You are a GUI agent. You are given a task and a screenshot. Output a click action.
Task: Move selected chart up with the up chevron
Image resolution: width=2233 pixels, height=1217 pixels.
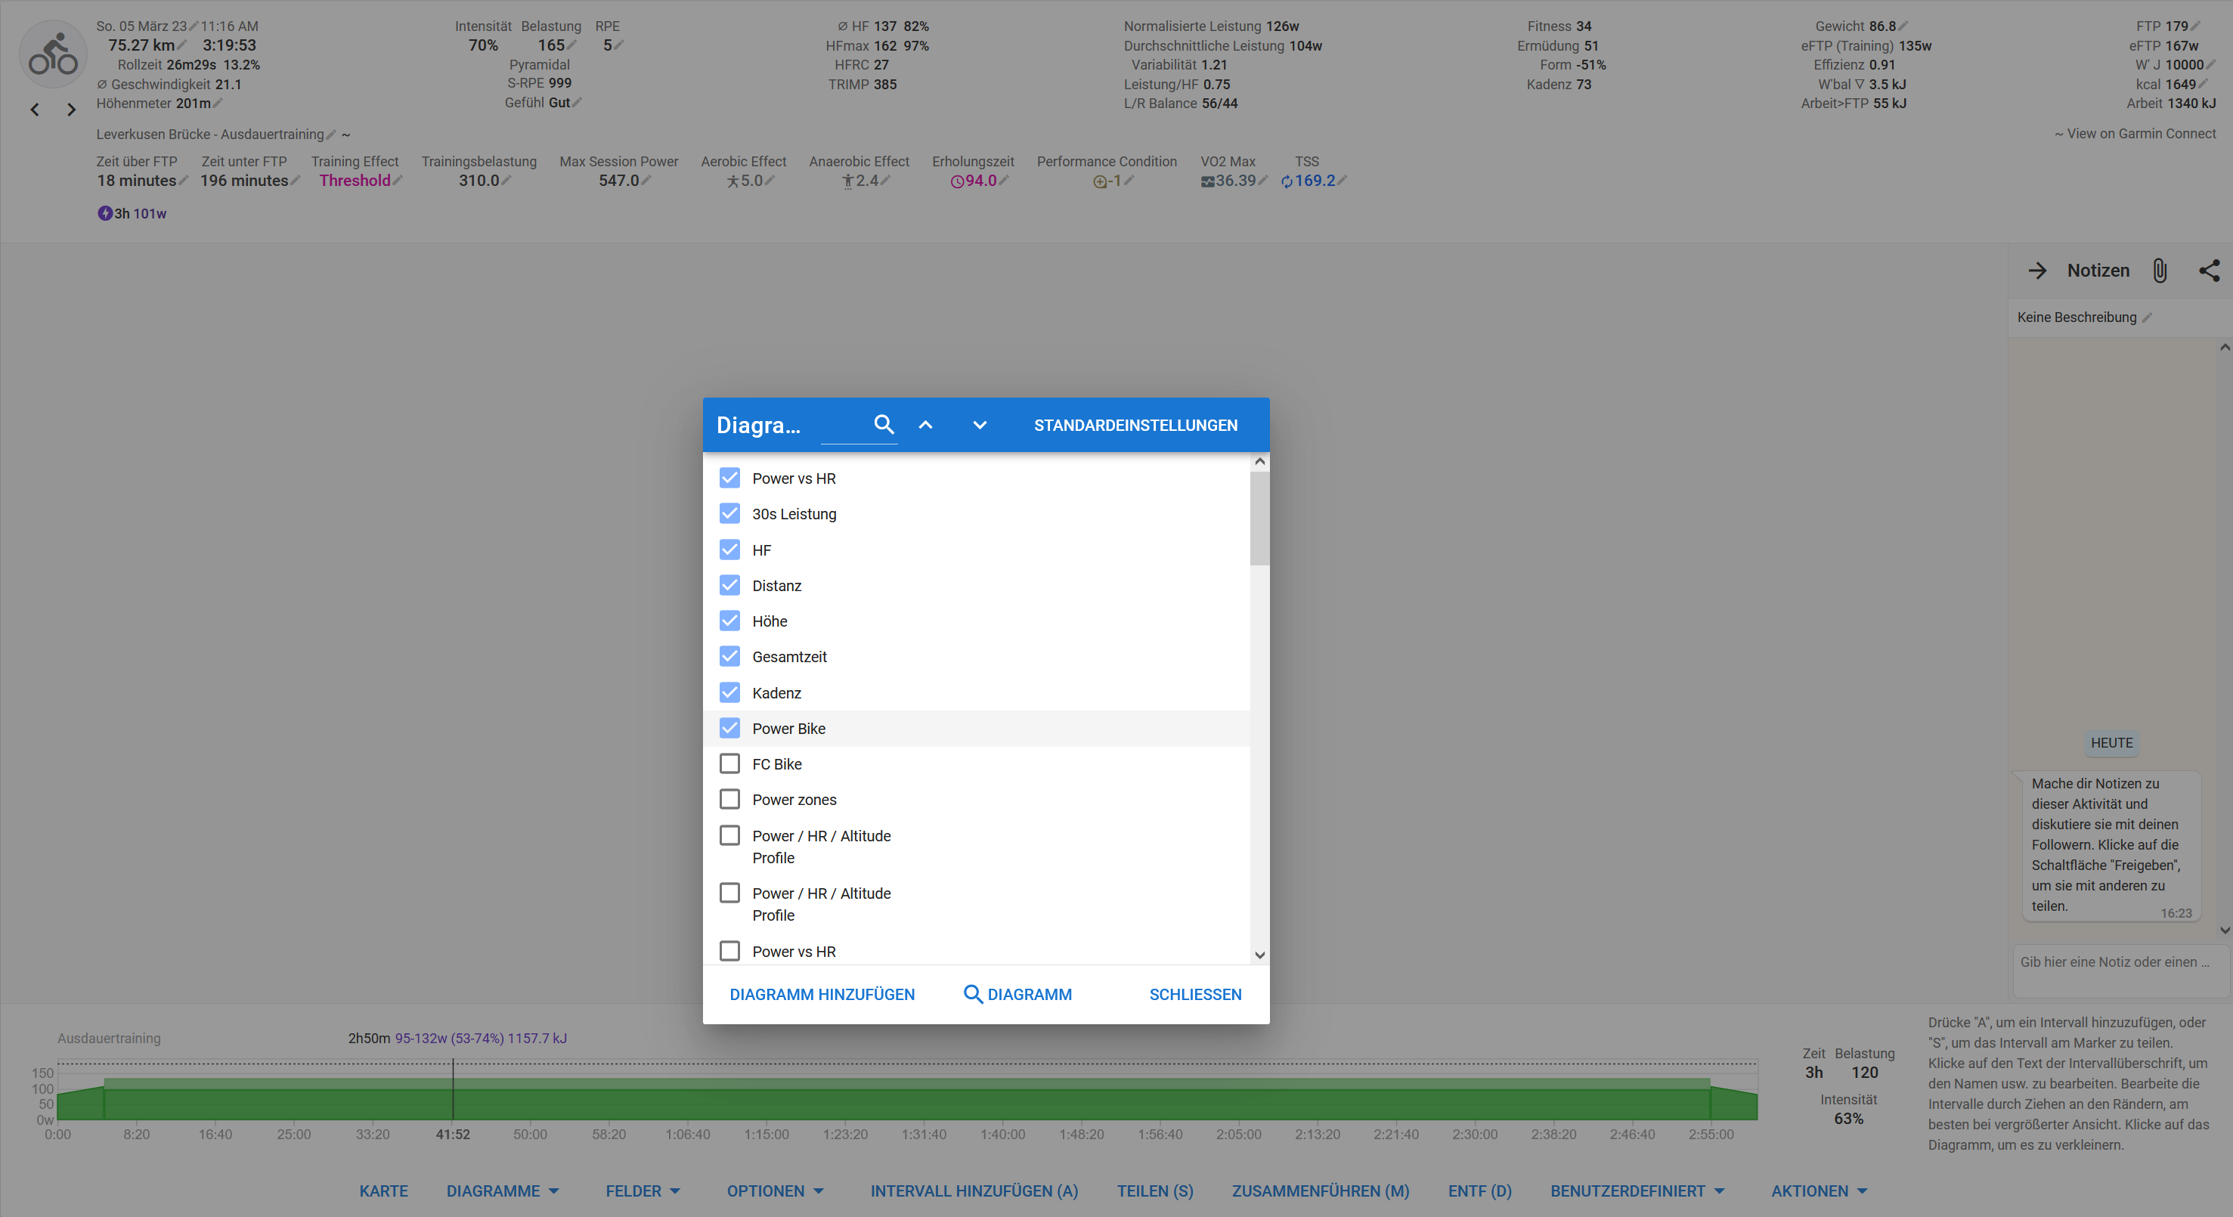tap(926, 425)
